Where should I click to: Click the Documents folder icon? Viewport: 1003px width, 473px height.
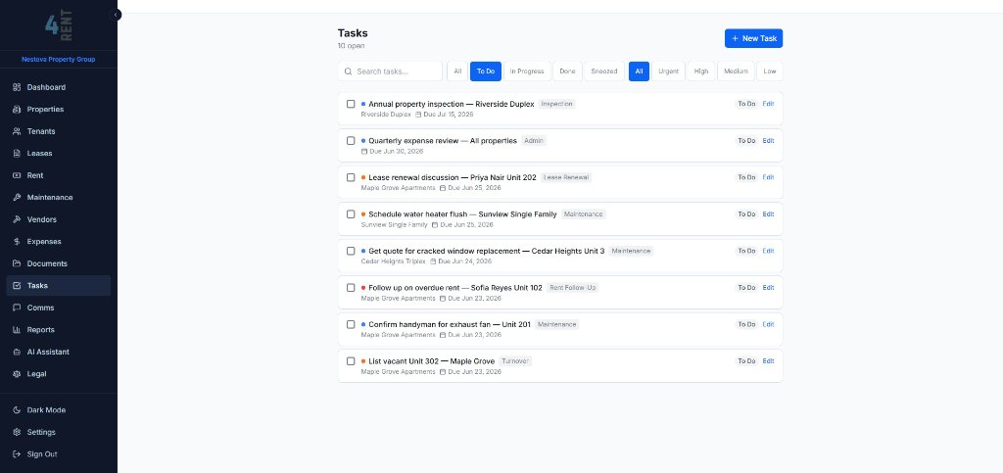tap(18, 264)
